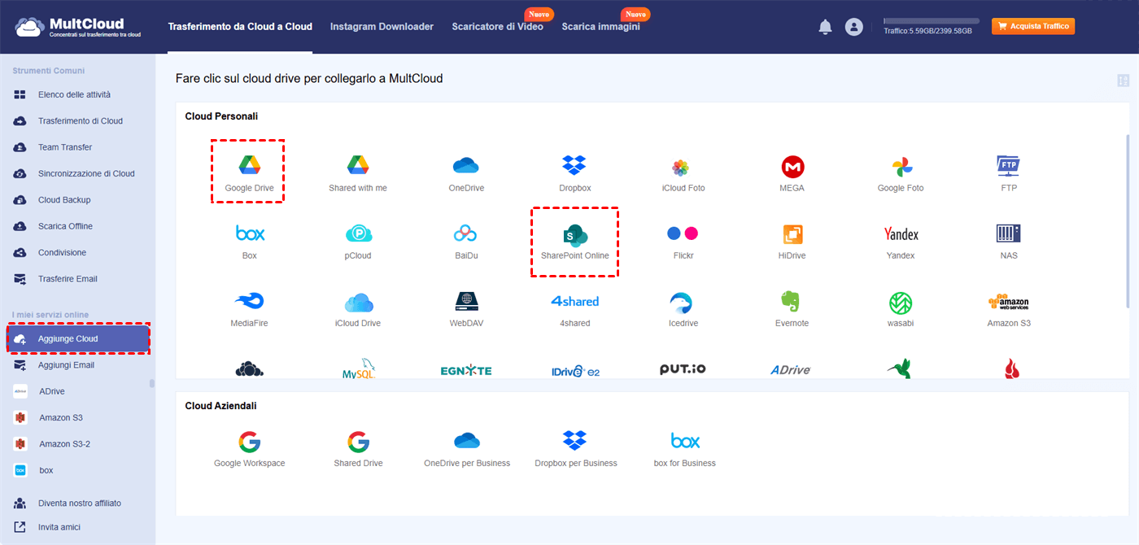Select the SharePoint Online icon
This screenshot has width=1139, height=545.
[575, 236]
